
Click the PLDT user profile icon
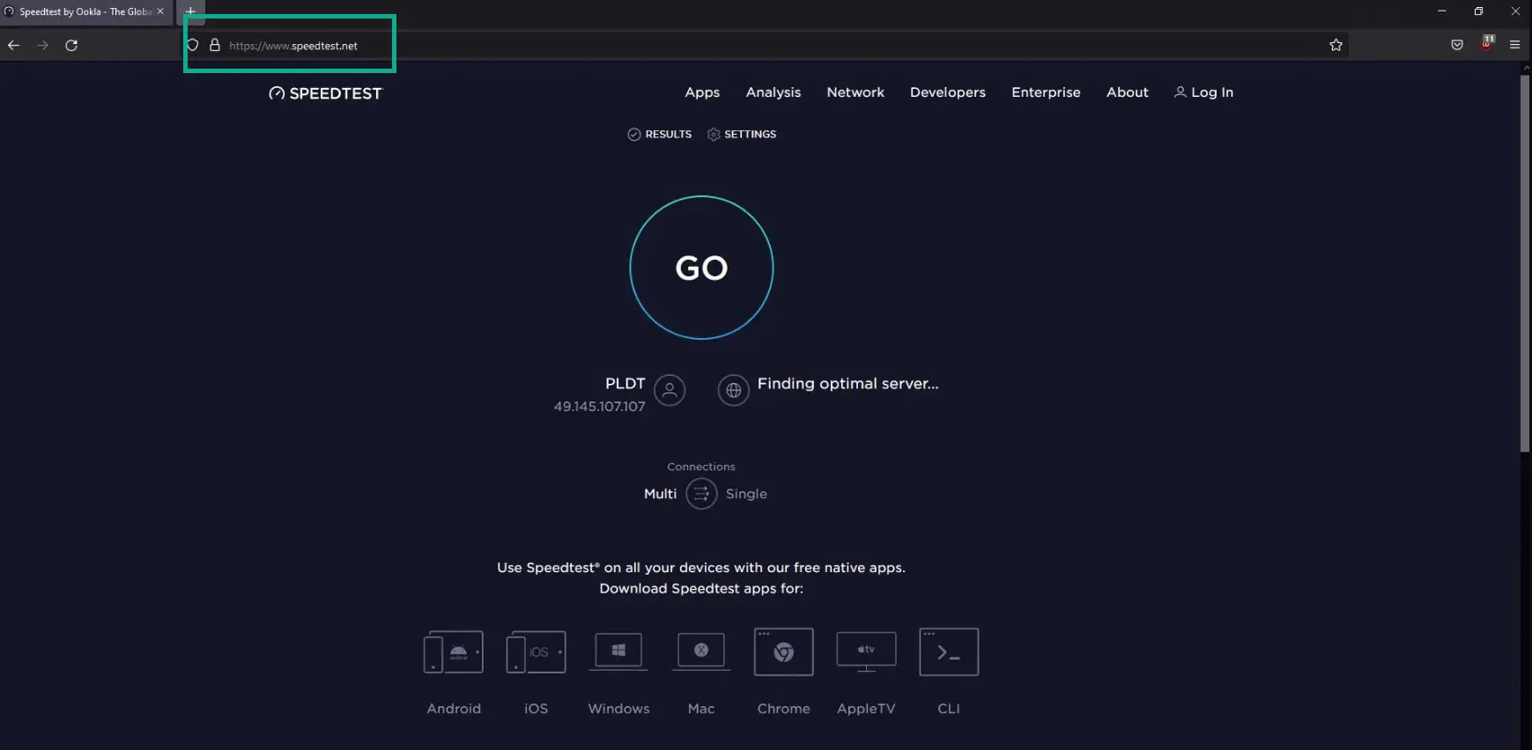670,390
